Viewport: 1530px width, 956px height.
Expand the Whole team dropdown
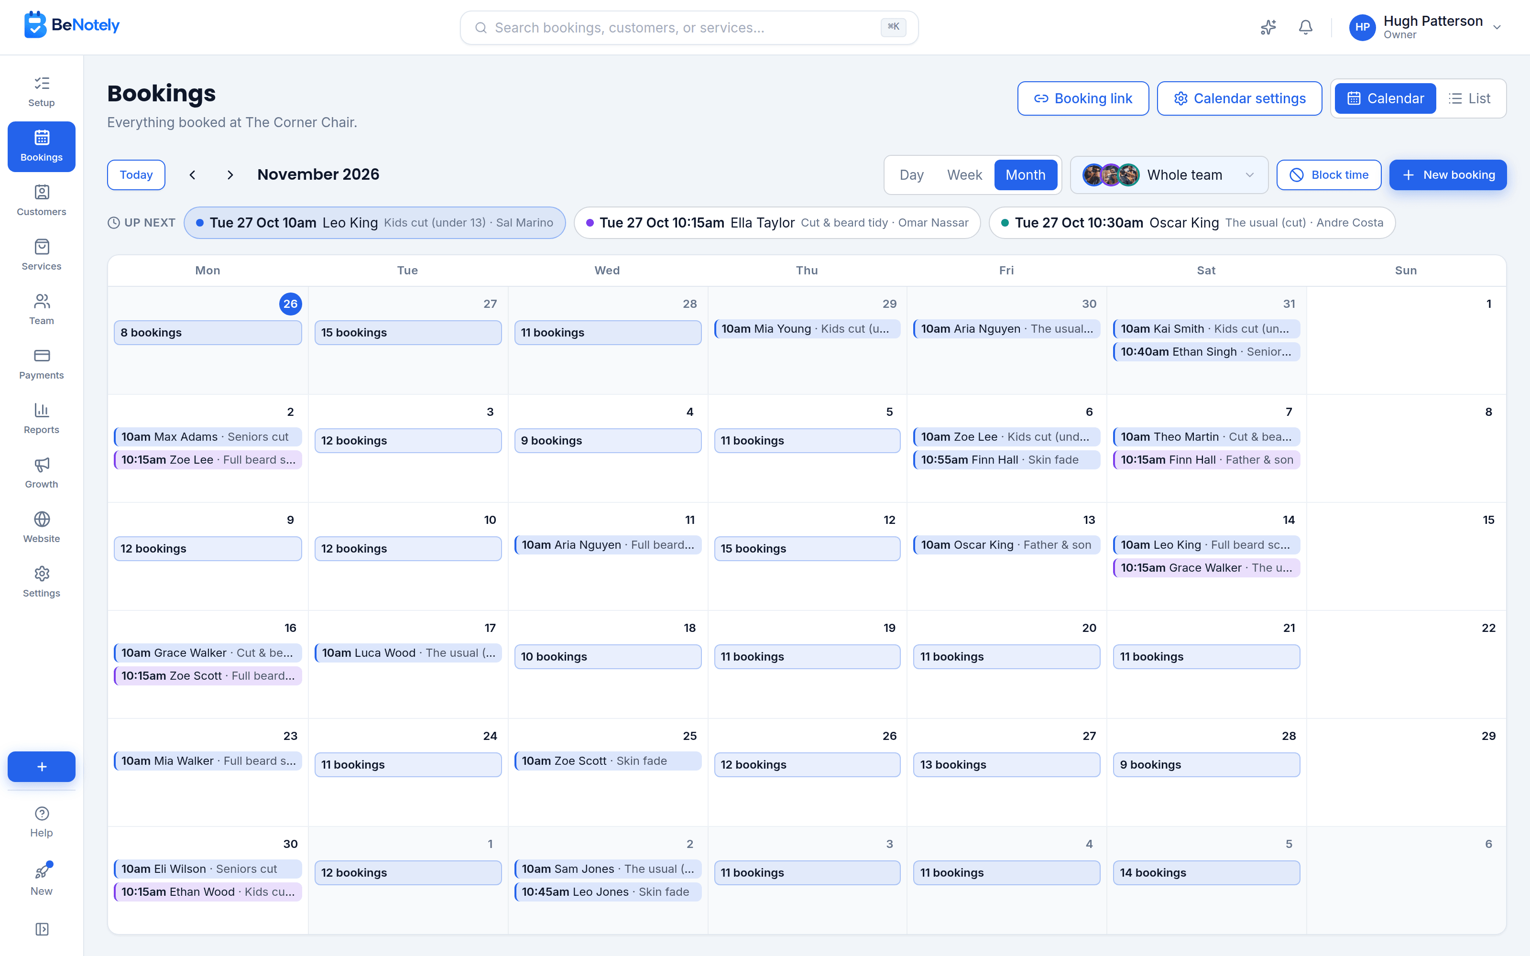pos(1169,175)
